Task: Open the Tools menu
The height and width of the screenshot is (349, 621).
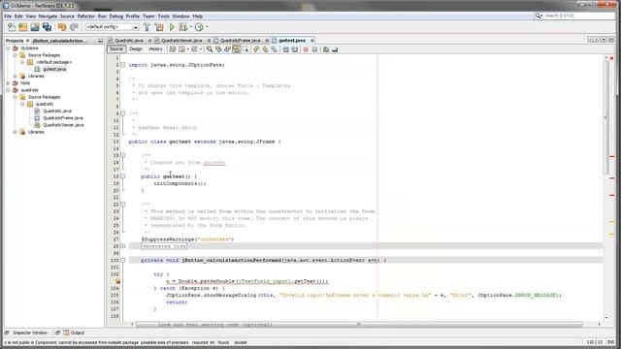Action: click(x=164, y=16)
